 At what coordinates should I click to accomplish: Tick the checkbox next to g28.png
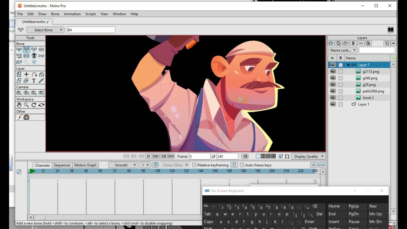point(341,85)
